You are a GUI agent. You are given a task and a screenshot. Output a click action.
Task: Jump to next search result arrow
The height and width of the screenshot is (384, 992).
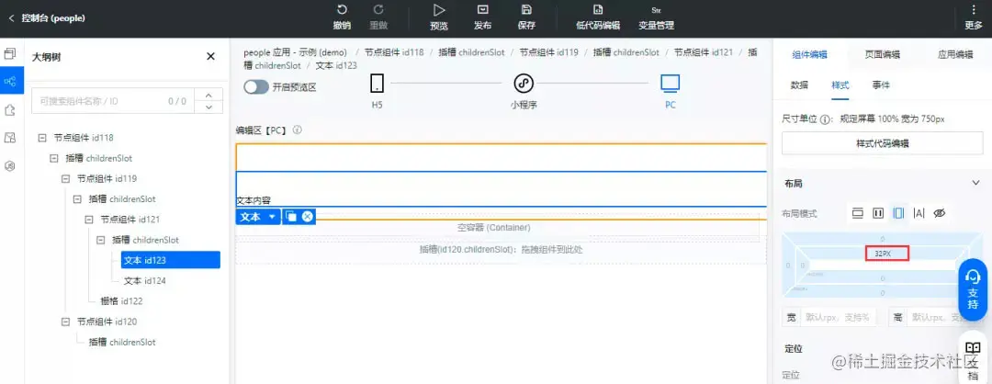[x=209, y=107]
